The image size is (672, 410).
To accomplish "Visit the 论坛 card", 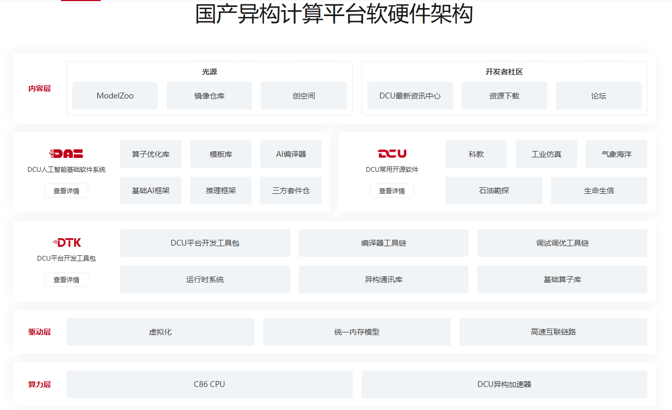I will pos(599,96).
